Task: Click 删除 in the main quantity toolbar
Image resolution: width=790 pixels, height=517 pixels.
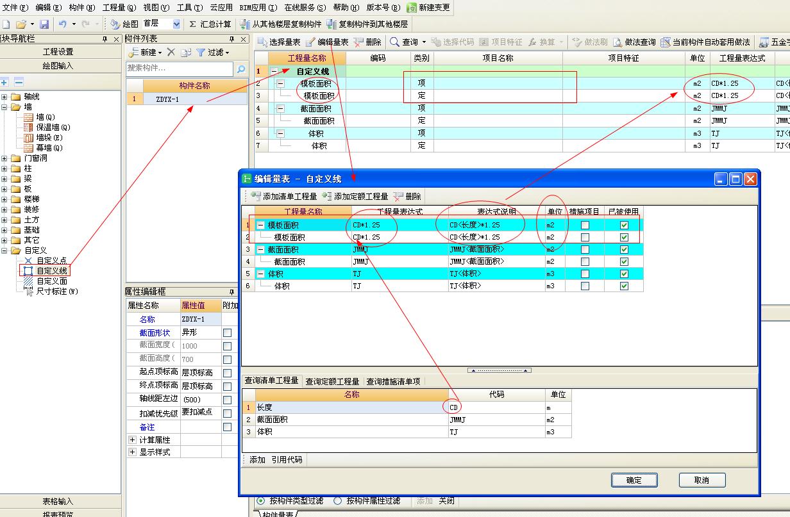Action: [367, 42]
